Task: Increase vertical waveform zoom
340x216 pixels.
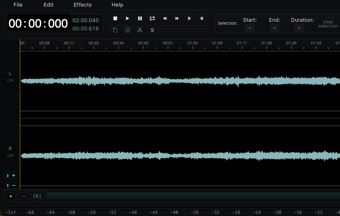Action: tap(11, 175)
